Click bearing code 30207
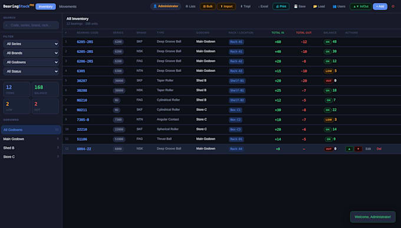The height and width of the screenshot is (228, 401). (82, 81)
